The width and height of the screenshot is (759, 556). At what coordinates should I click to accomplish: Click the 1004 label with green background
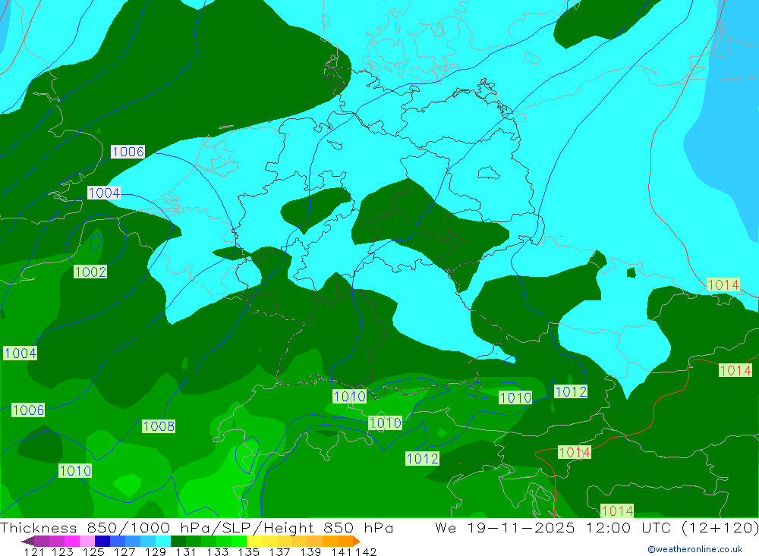20,353
